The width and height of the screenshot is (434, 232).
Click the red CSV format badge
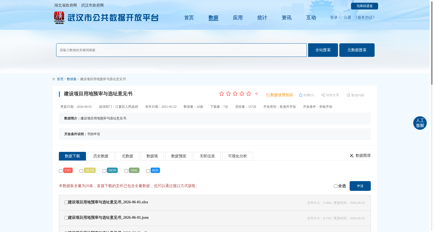pos(68,170)
